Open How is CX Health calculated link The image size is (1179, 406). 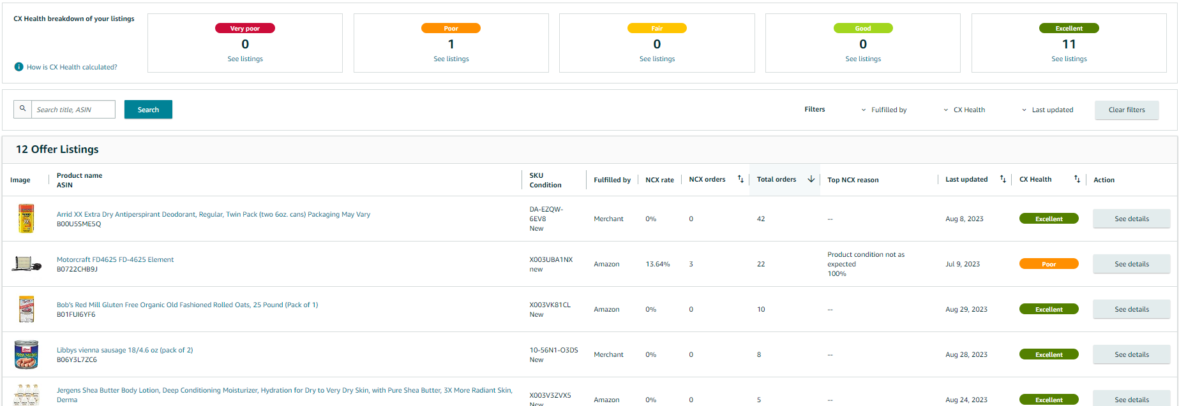tap(71, 67)
